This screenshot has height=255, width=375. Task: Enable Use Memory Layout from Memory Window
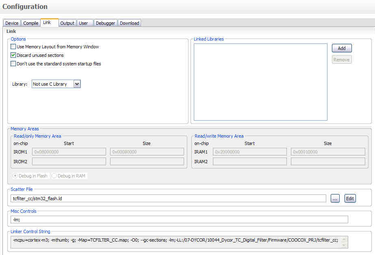[13, 47]
